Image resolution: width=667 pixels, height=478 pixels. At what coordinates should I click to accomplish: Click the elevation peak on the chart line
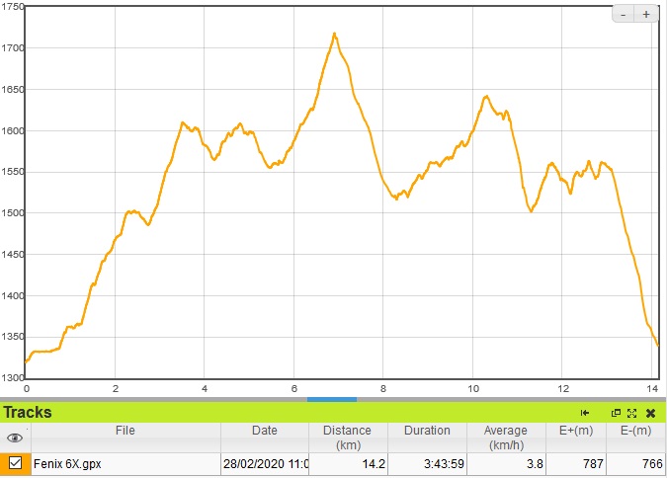point(334,34)
